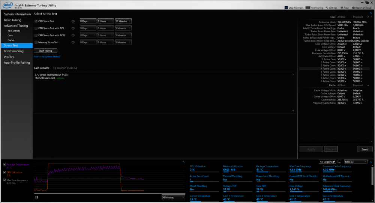Toggle the Package Temperature graph checkbox
375x203 pixels.
pyautogui.click(x=4, y=164)
